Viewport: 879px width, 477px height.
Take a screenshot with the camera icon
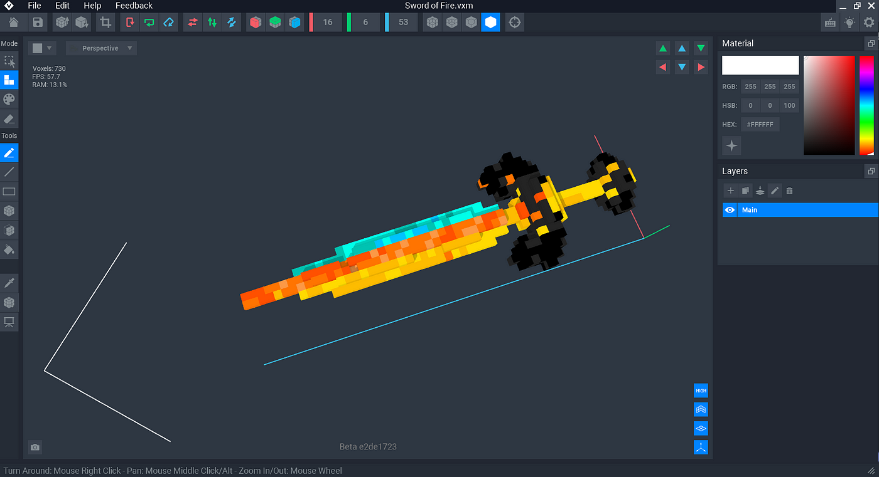tap(35, 447)
